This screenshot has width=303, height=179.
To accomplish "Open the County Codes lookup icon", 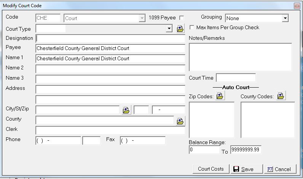I will [x=281, y=96].
